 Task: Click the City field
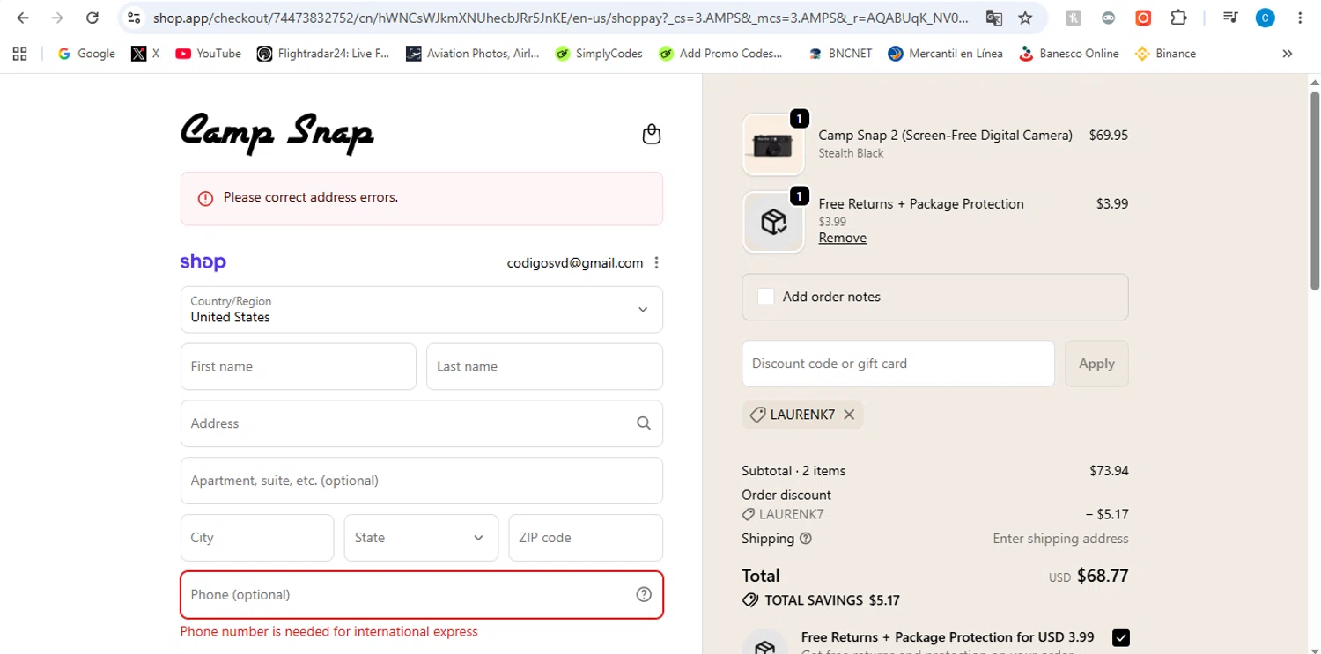257,538
